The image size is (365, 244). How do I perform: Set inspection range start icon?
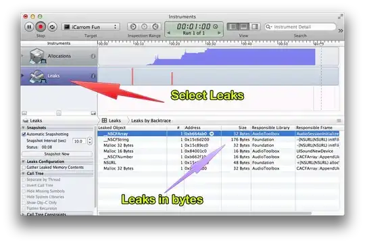pos(133,27)
